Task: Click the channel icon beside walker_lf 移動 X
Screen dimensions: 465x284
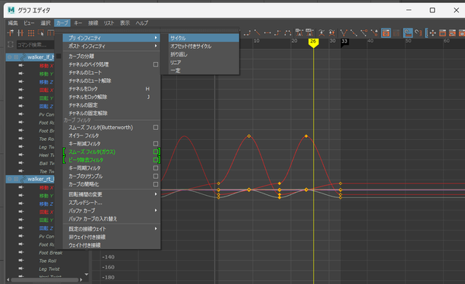Action: [21, 66]
